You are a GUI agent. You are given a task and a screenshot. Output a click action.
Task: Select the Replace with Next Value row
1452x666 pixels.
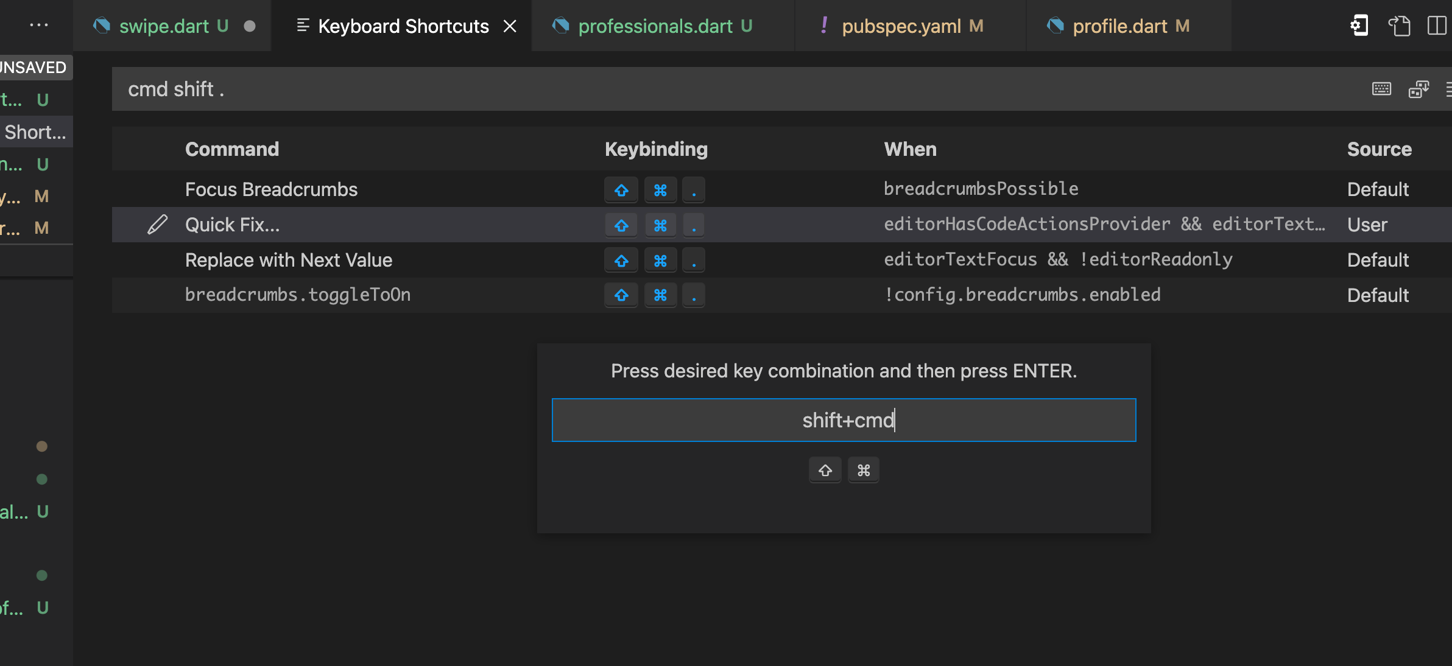pyautogui.click(x=288, y=260)
